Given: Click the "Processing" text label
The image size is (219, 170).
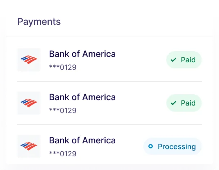Looking at the screenshot, I should pyautogui.click(x=176, y=147).
